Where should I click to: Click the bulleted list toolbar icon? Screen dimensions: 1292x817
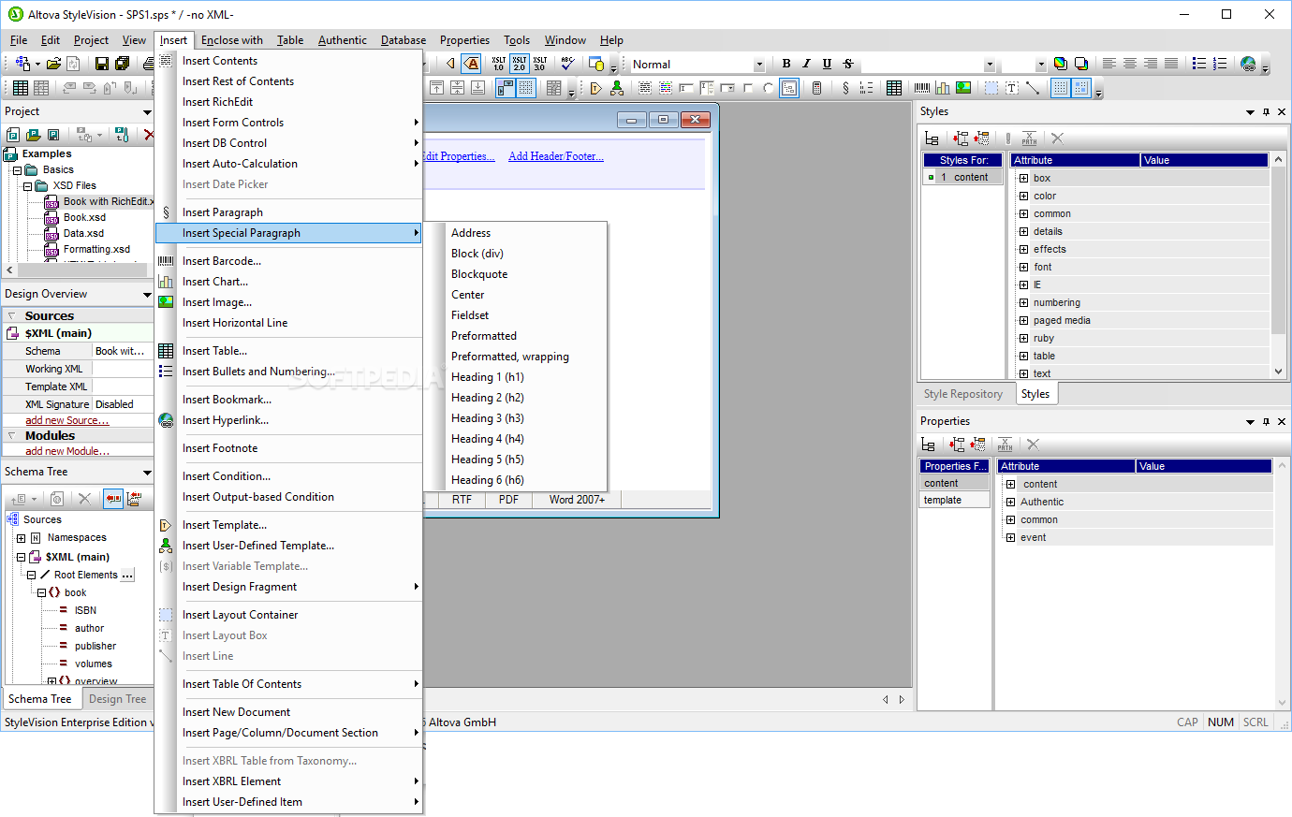pos(1199,64)
